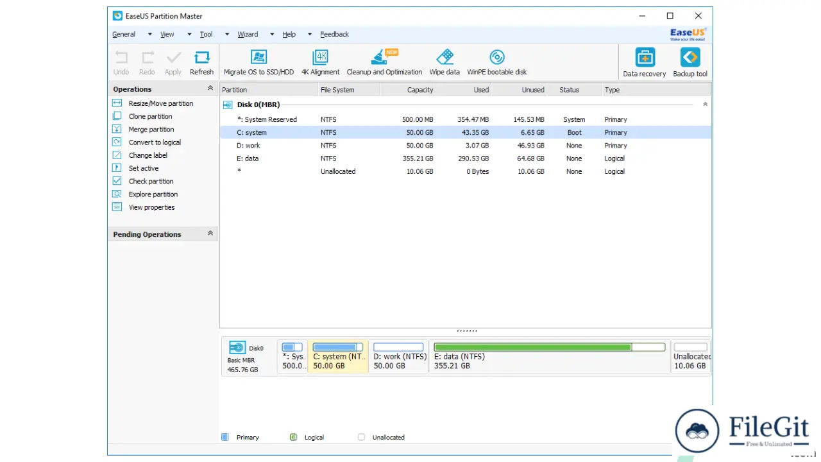Screen dimensions: 821x462
Task: Collapse the Operations panel
Action: click(x=210, y=89)
